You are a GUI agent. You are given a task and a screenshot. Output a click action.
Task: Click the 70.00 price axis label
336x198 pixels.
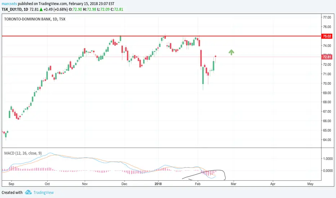[327, 83]
